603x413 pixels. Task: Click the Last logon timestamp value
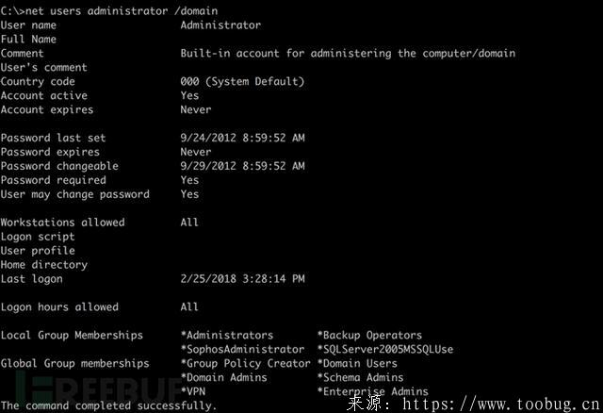[242, 279]
